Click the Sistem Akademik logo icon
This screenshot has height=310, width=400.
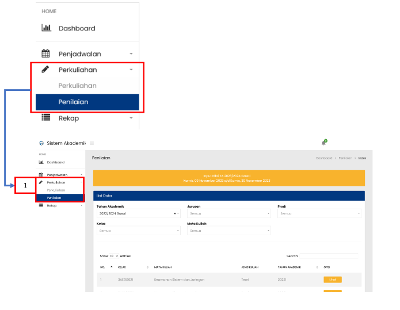click(x=41, y=143)
